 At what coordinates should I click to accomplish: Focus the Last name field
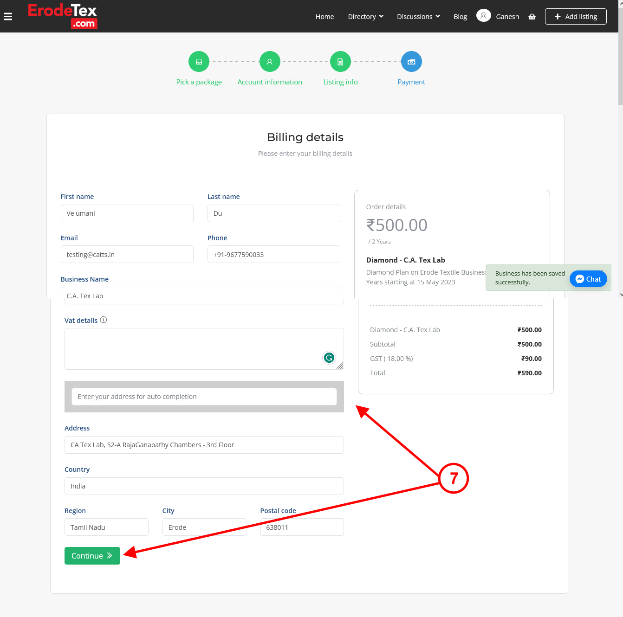click(x=273, y=213)
